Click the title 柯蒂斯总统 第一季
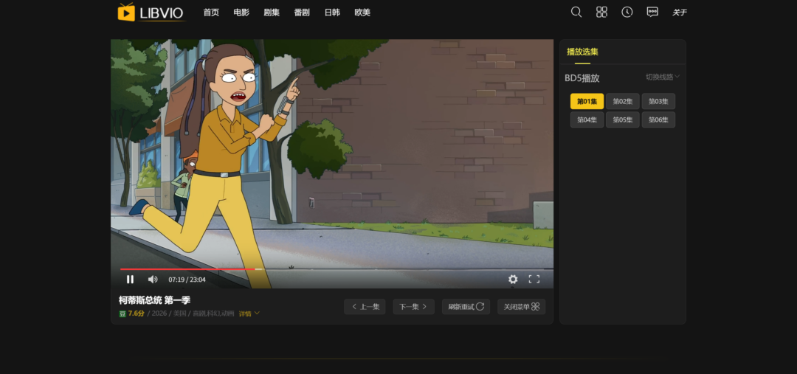This screenshot has height=374, width=797. 154,300
